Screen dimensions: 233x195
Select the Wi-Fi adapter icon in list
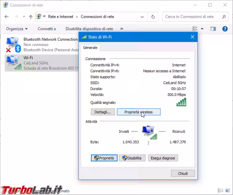(13, 62)
